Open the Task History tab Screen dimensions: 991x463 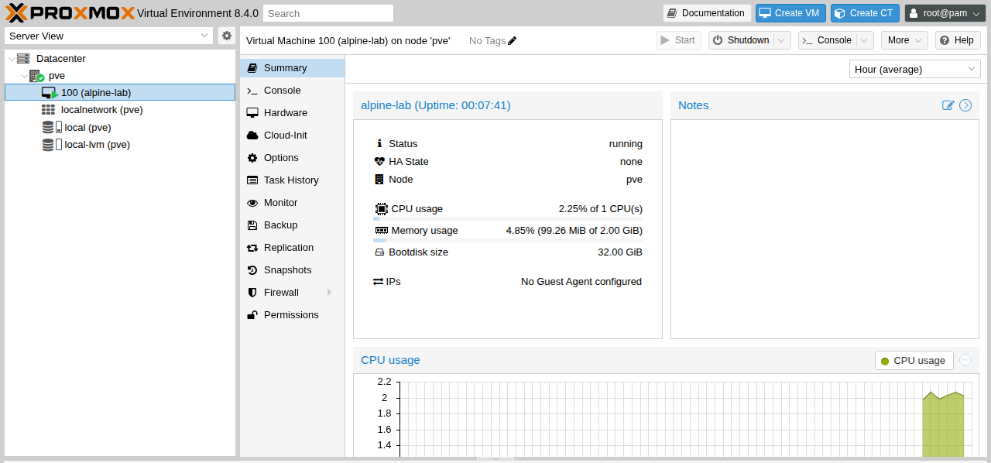[293, 180]
